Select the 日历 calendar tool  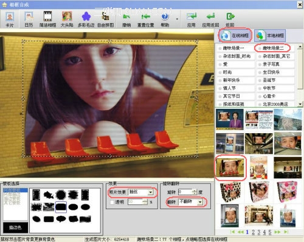[x=29, y=19]
